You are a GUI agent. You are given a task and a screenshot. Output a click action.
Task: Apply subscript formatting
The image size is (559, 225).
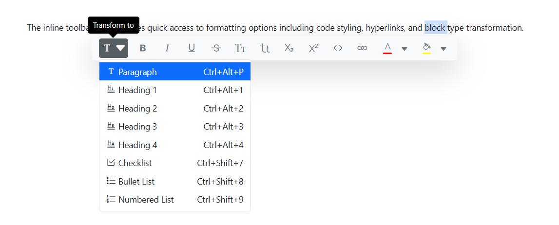tap(289, 48)
